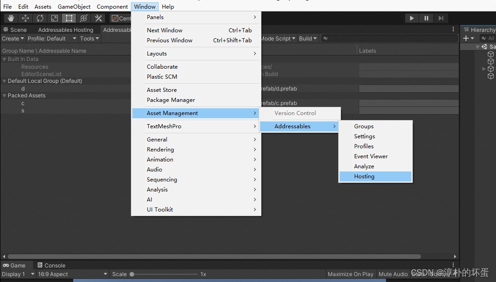Expand the Animation submenu
The height and width of the screenshot is (282, 496).
point(196,160)
